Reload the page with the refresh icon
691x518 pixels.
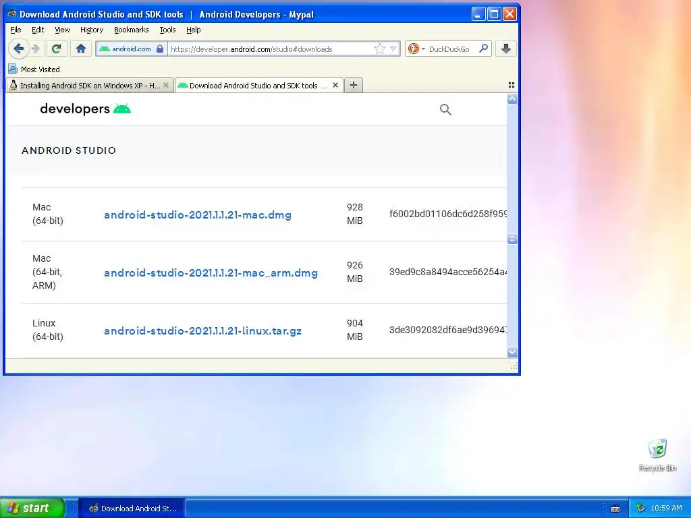coord(56,49)
